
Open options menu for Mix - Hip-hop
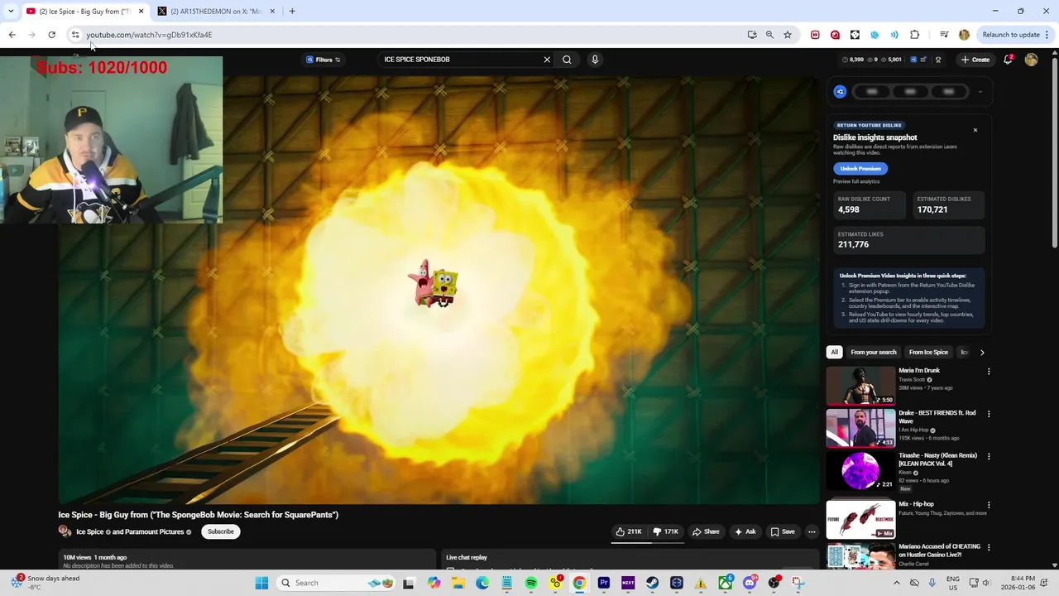[989, 505]
